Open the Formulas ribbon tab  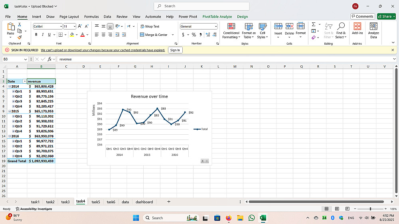[91, 16]
